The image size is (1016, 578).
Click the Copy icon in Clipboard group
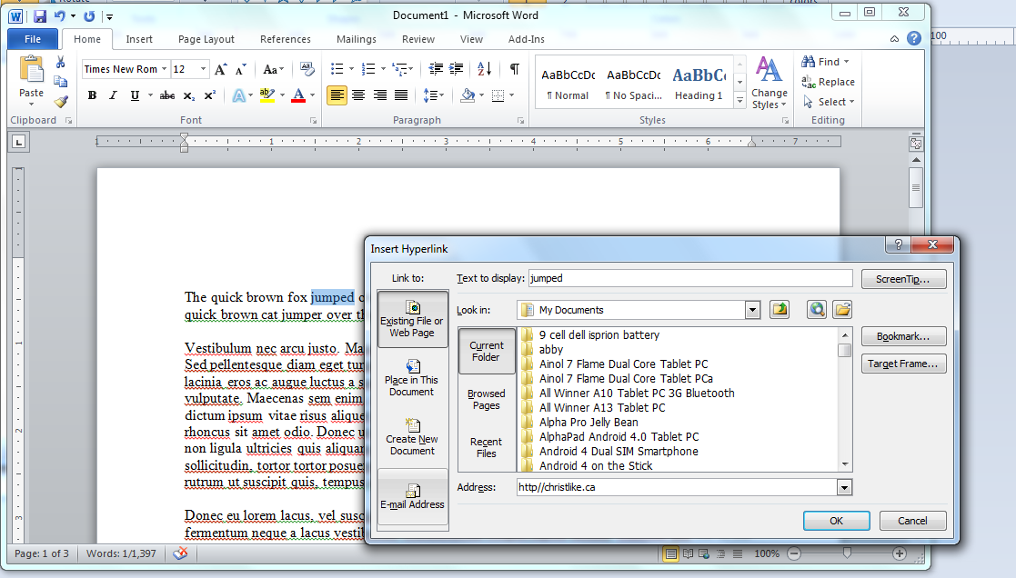tap(60, 82)
